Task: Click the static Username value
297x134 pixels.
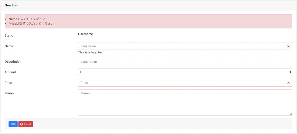Action: [86, 34]
